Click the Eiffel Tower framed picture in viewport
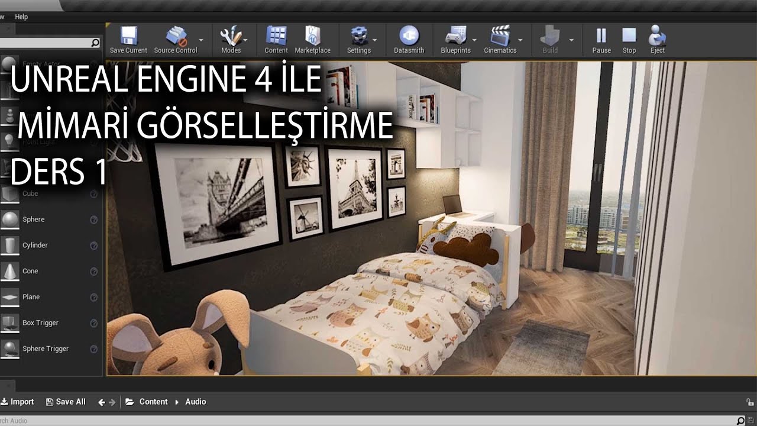Screen dimensions: 757x426 coord(355,189)
